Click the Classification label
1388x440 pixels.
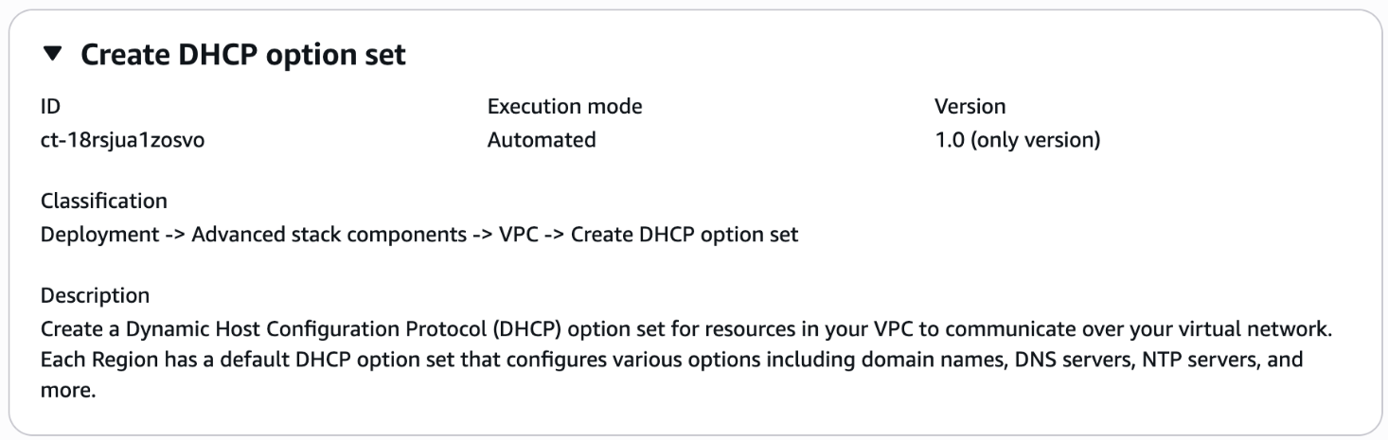[104, 201]
